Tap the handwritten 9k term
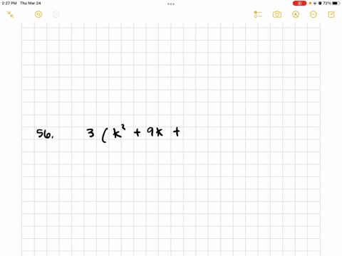The height and width of the screenshot is (256, 342). point(155,132)
